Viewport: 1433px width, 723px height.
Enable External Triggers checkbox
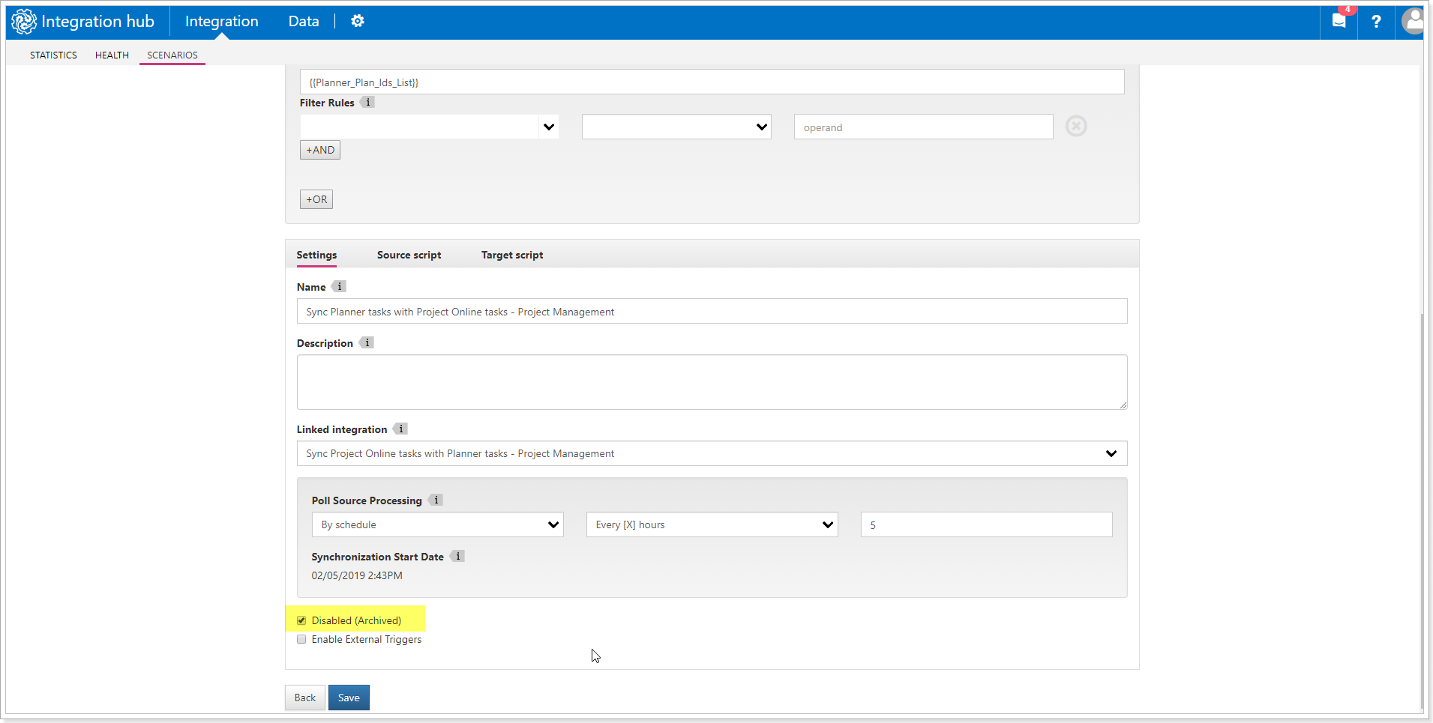pos(301,639)
